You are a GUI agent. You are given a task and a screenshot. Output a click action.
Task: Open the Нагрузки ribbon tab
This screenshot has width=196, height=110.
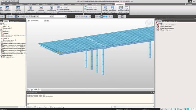45,4
